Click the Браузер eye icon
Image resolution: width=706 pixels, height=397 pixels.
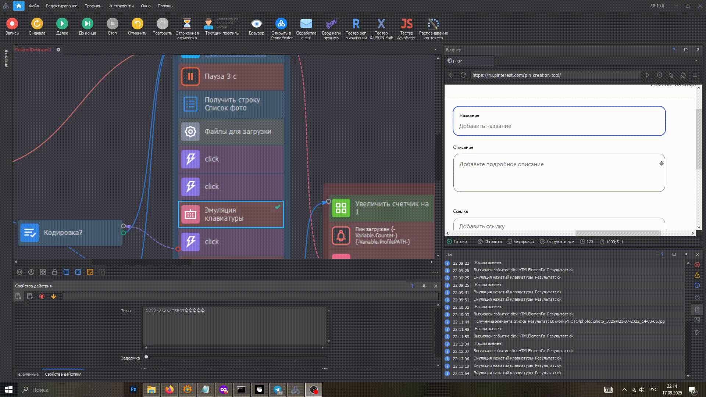[x=256, y=24]
